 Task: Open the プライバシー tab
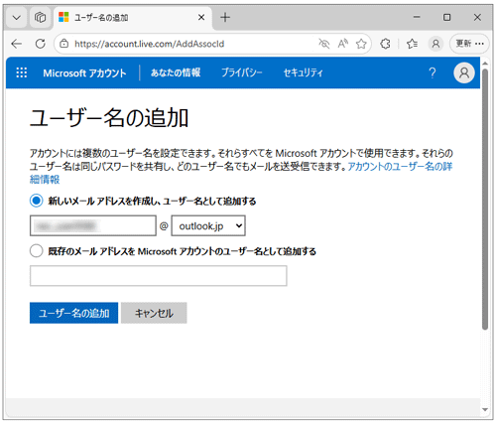[242, 72]
